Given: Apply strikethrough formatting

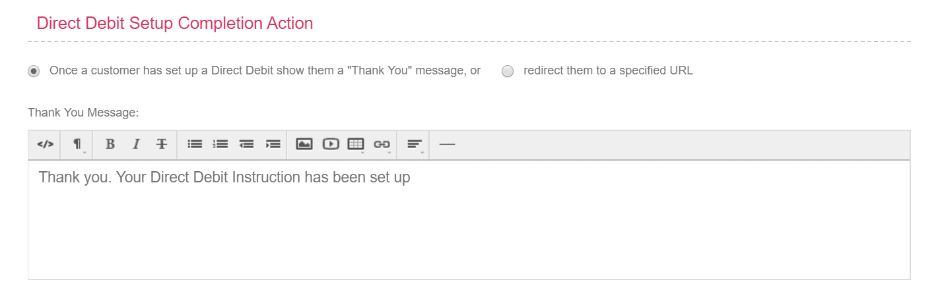Looking at the screenshot, I should [162, 144].
